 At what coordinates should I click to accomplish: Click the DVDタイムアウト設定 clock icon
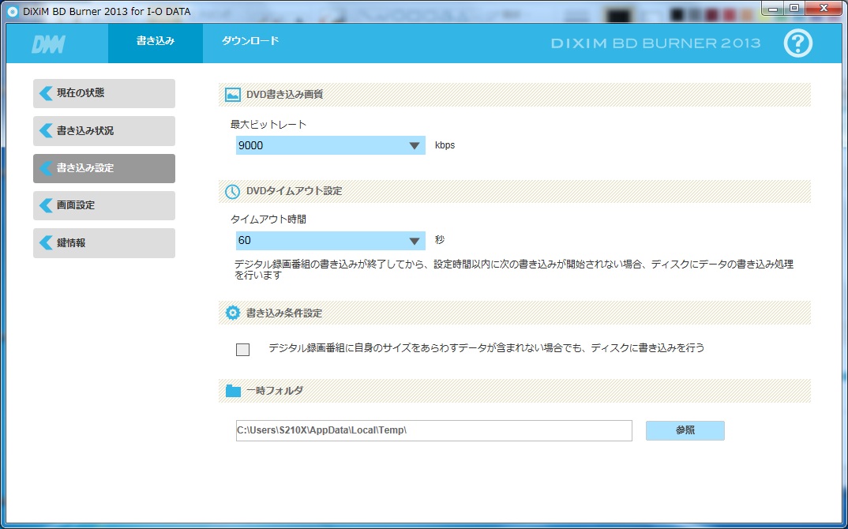[x=233, y=192]
